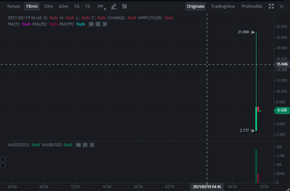Open the drawing pencil tool
290x191 pixels.
(x=113, y=7)
